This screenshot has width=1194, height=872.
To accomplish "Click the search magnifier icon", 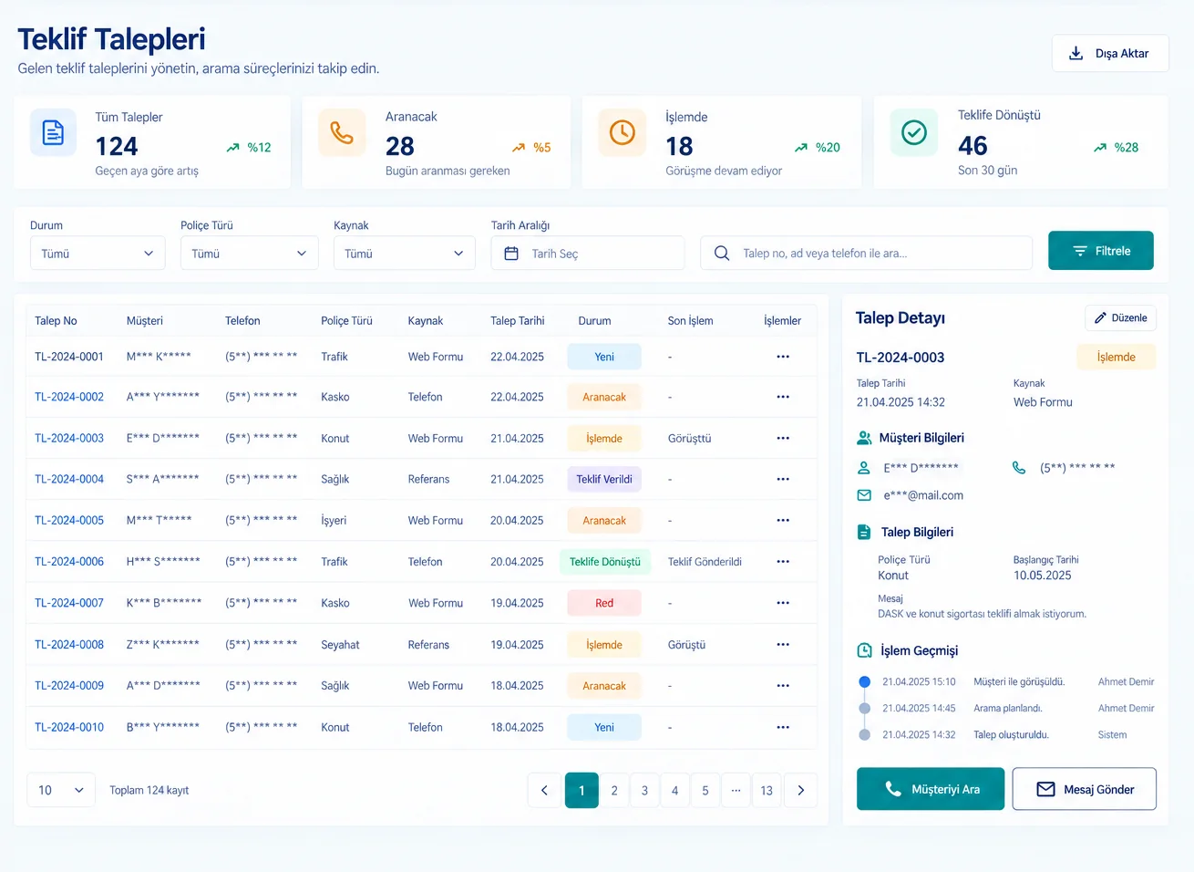I will [722, 253].
